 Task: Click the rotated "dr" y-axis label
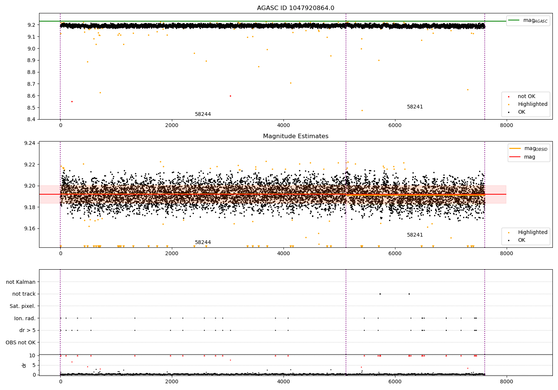coord(24,365)
